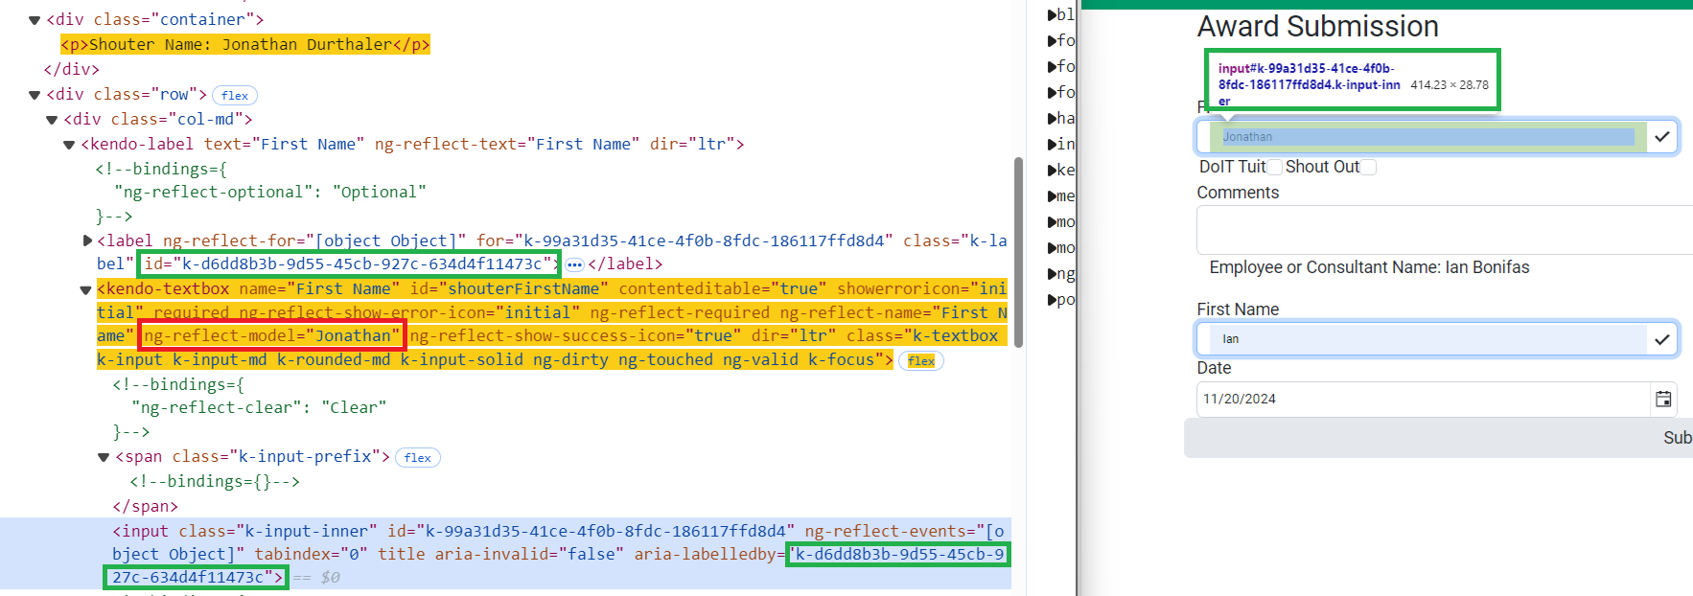Collapse the kendo-textbox element node

point(85,289)
